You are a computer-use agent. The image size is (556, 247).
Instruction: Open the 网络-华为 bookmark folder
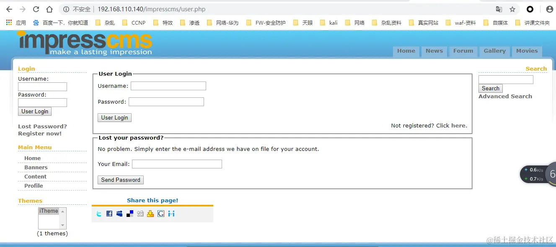222,23
